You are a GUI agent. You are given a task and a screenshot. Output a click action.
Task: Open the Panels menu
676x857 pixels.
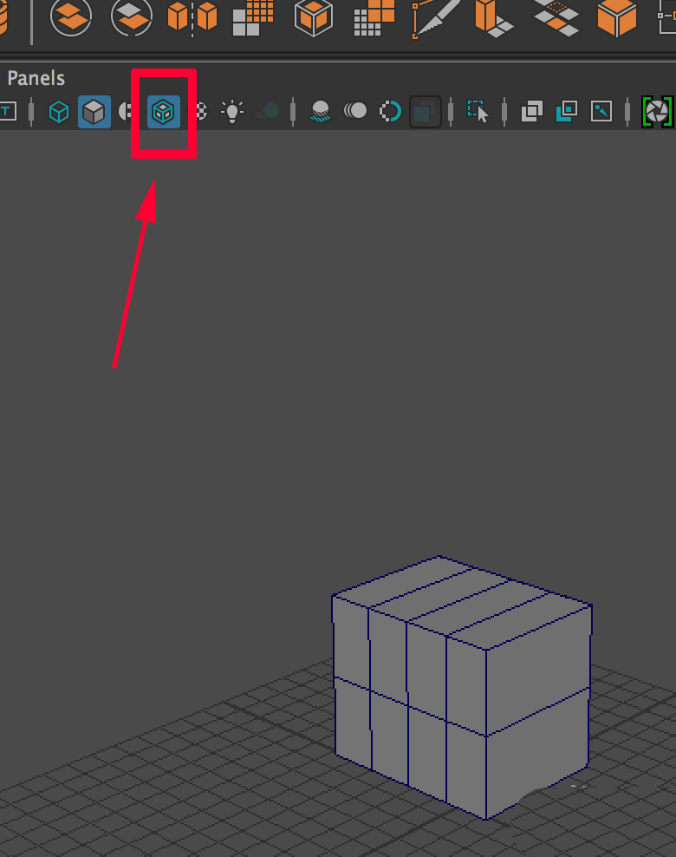tap(36, 78)
